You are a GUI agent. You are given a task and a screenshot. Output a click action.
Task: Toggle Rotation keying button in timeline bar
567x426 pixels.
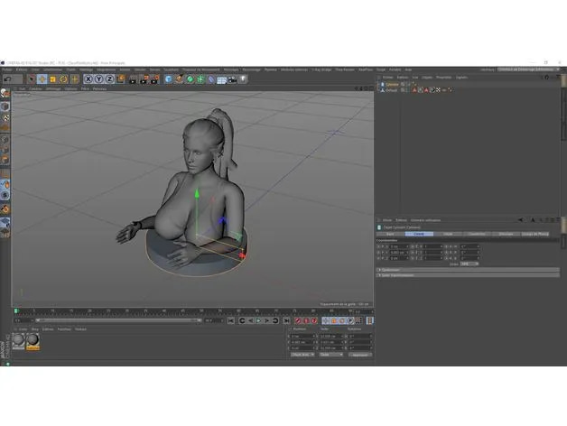[342, 320]
